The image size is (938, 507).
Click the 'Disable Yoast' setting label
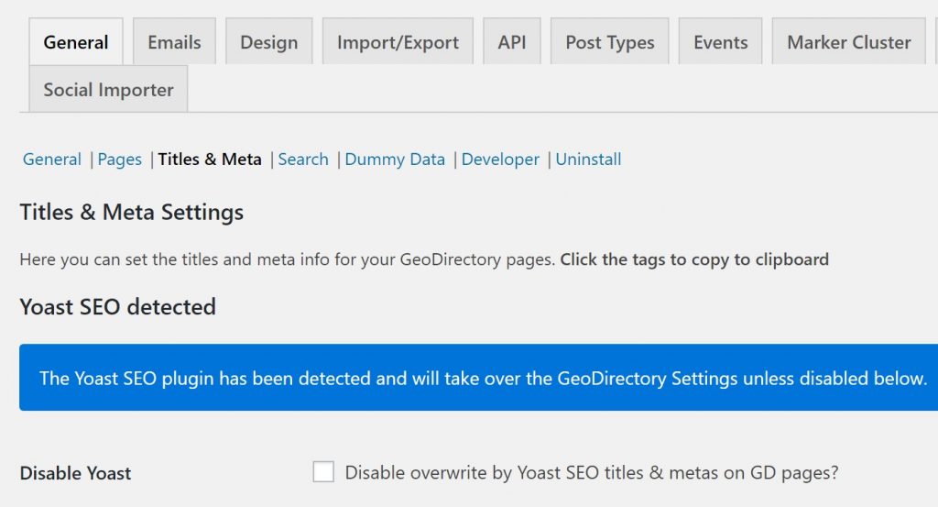75,473
